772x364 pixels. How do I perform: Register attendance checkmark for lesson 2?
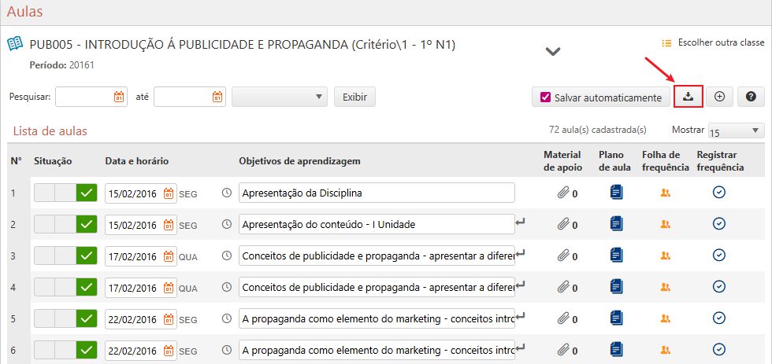pyautogui.click(x=719, y=224)
